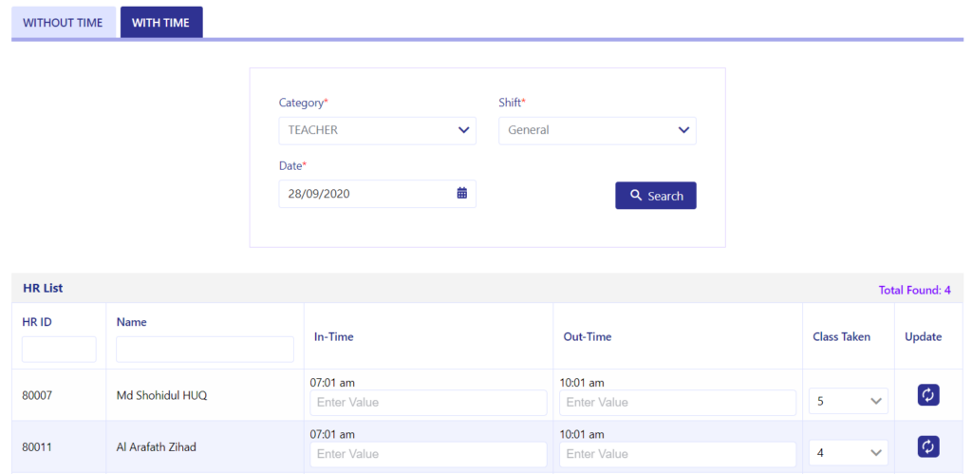Select the WITH TIME tab
The height and width of the screenshot is (474, 972).
click(161, 23)
